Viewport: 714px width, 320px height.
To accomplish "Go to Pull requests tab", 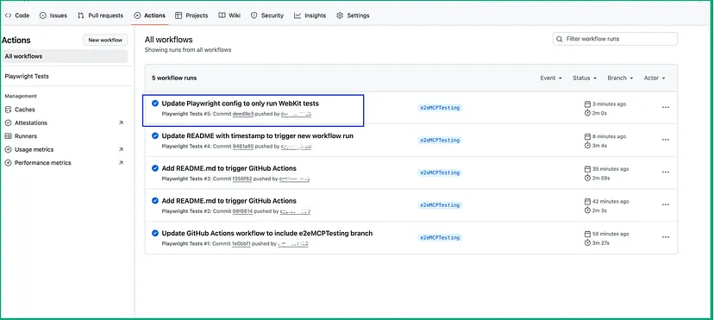I will pyautogui.click(x=100, y=16).
